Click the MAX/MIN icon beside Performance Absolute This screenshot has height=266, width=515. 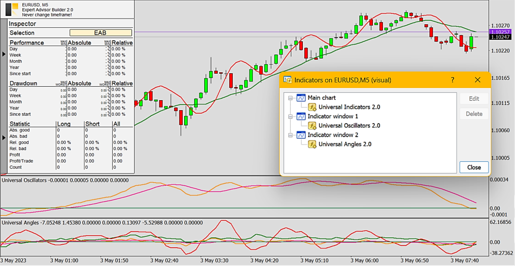point(63,43)
